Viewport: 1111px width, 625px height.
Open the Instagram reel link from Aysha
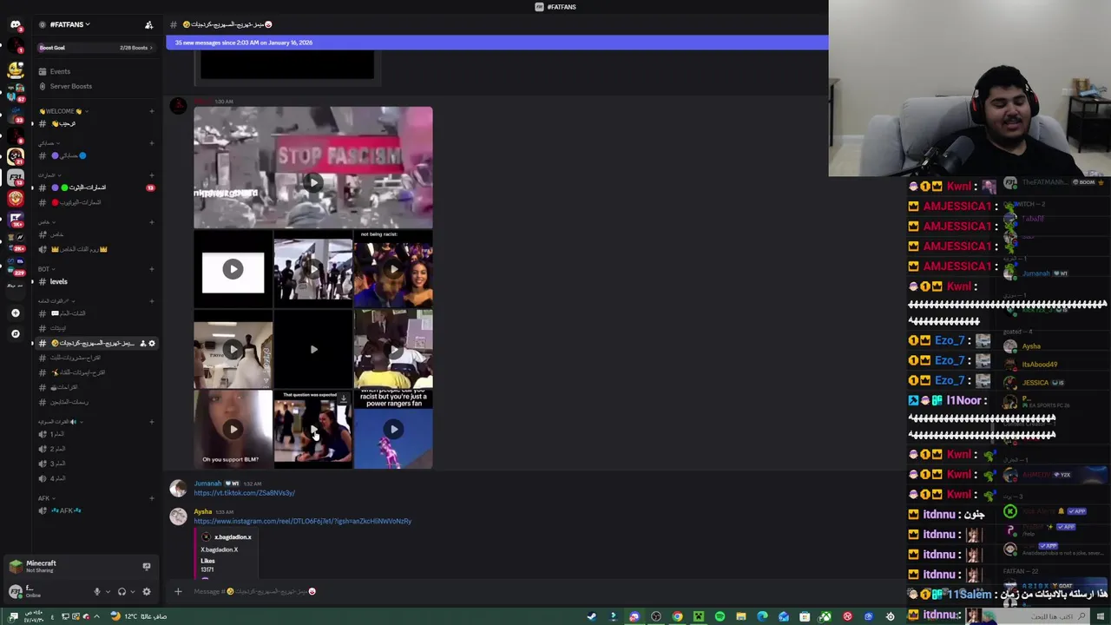tap(302, 521)
